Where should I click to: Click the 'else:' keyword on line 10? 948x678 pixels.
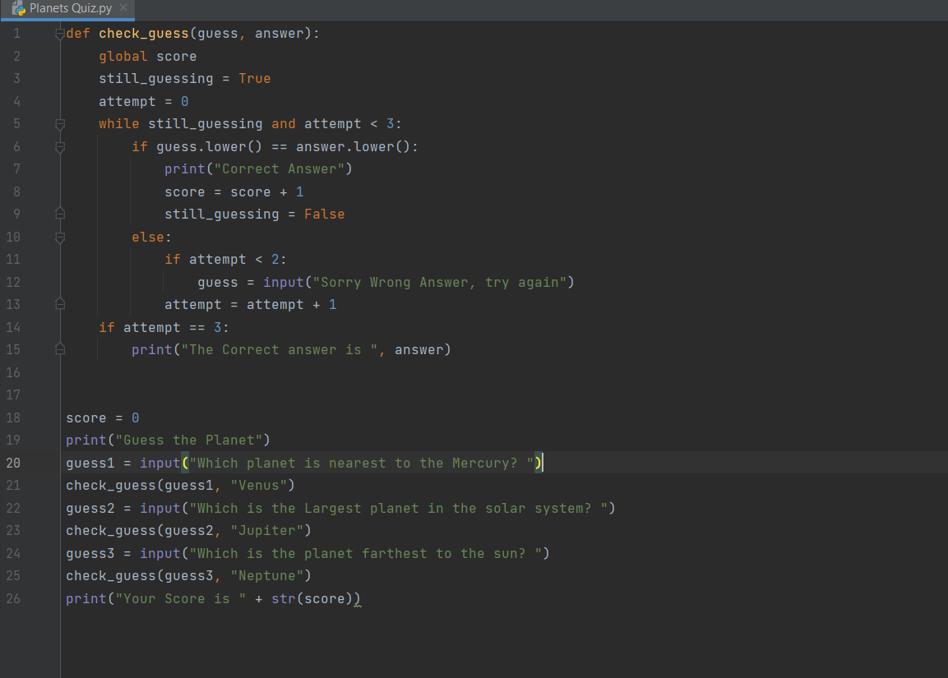[152, 237]
